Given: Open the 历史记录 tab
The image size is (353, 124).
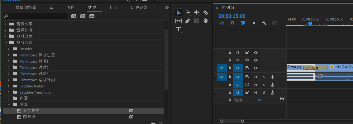Looking at the screenshot, I should [x=139, y=7].
